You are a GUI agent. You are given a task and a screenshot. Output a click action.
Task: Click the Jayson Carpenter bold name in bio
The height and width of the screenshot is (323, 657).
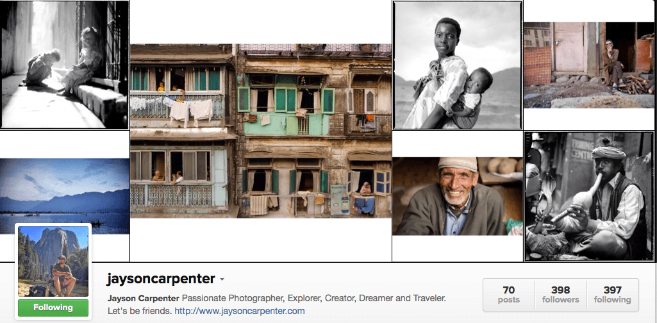(x=144, y=299)
